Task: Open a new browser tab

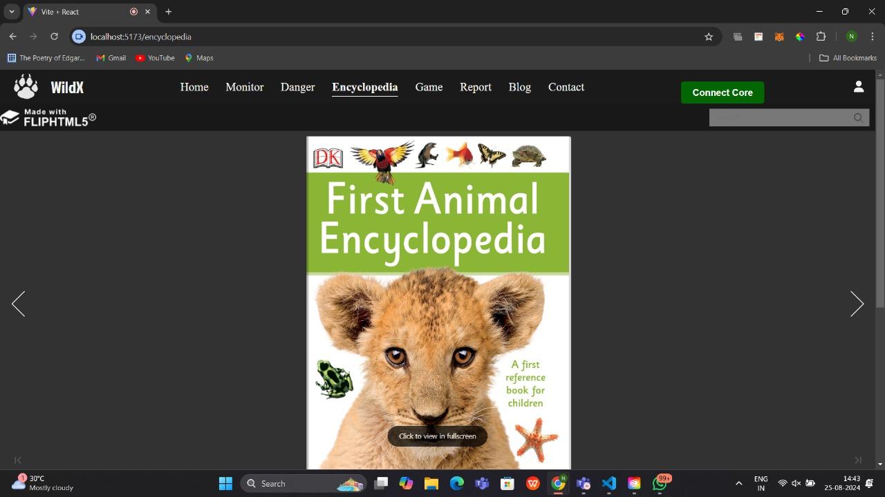Action: [x=168, y=12]
